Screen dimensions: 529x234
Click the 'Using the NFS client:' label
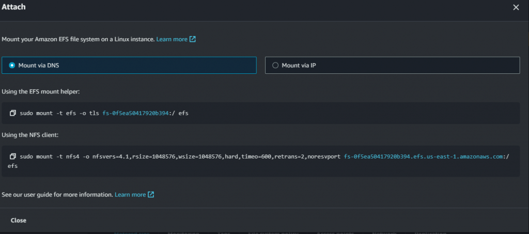(x=30, y=135)
